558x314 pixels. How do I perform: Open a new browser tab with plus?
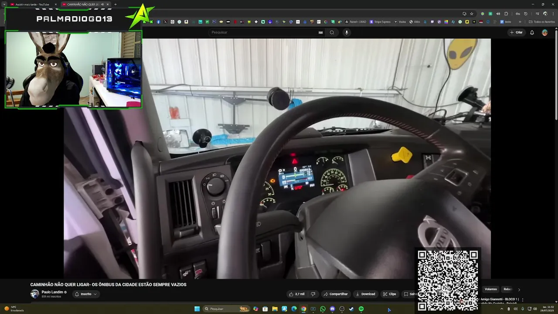click(115, 4)
